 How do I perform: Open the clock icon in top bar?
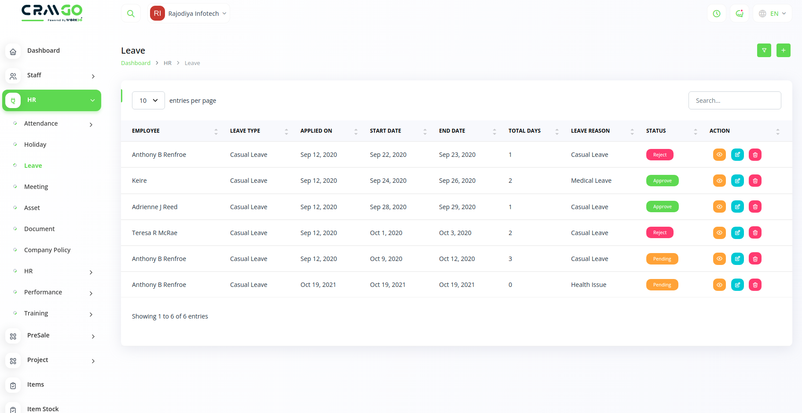[717, 14]
